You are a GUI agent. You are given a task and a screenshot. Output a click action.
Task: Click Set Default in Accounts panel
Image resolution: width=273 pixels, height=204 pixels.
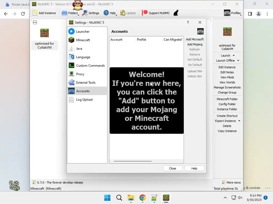195,59
